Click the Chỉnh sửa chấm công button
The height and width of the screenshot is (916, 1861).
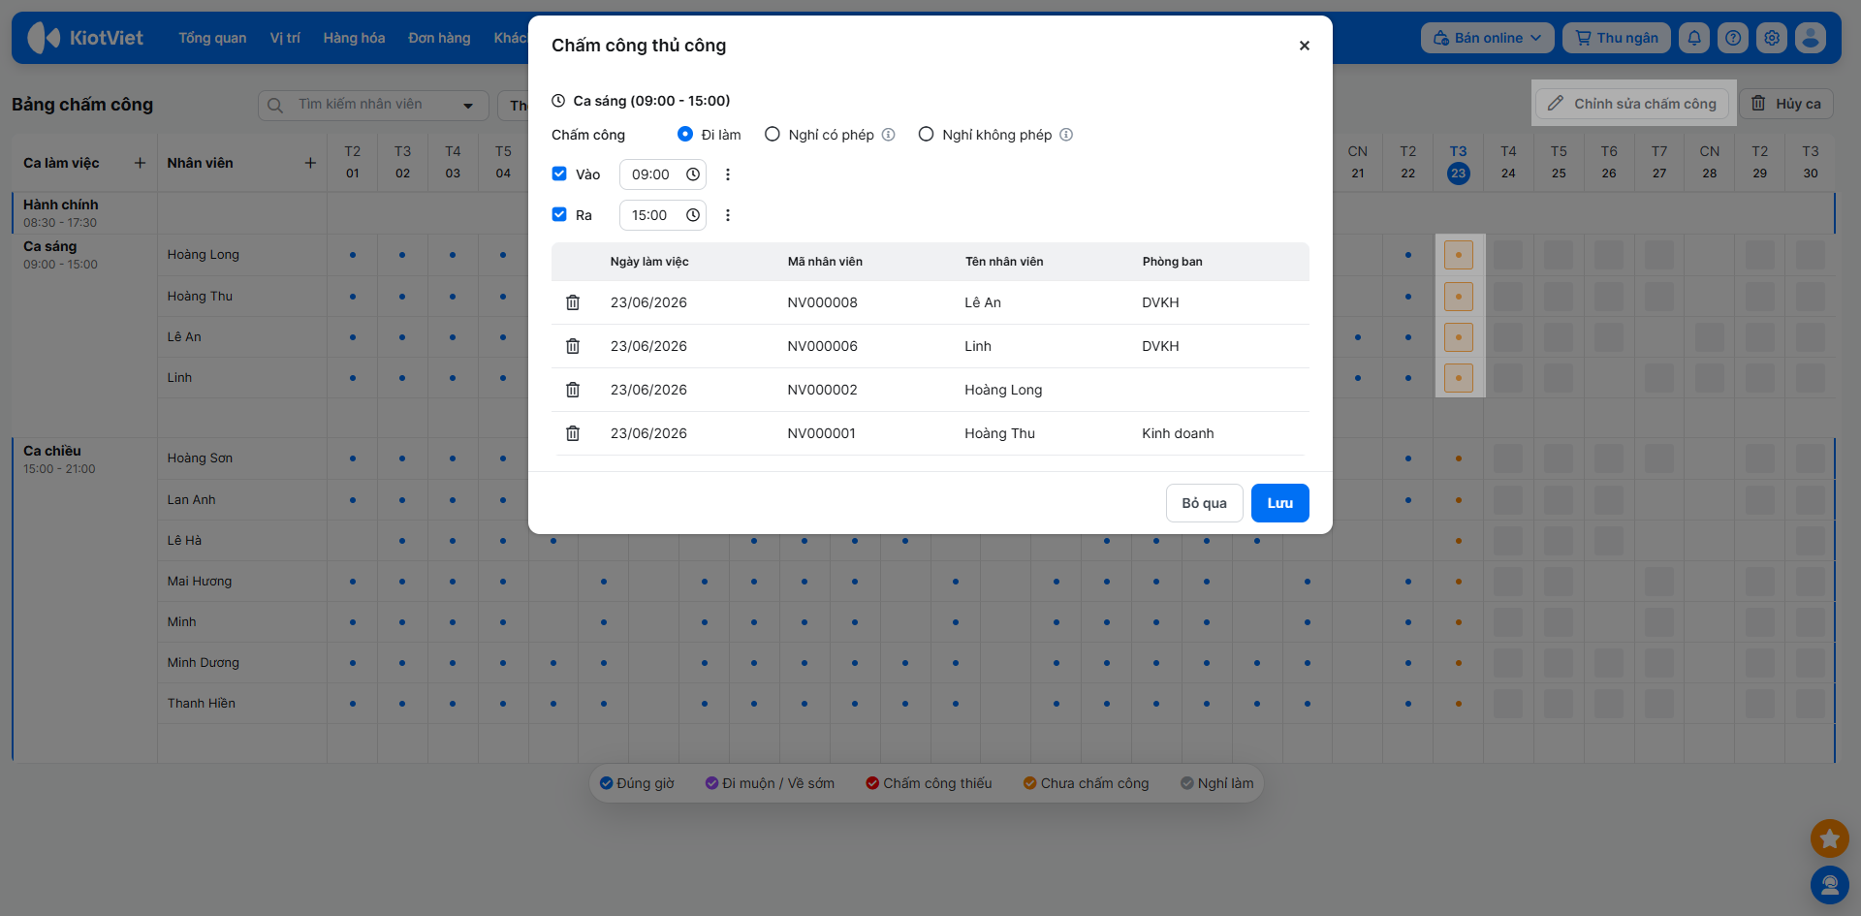tap(1632, 104)
